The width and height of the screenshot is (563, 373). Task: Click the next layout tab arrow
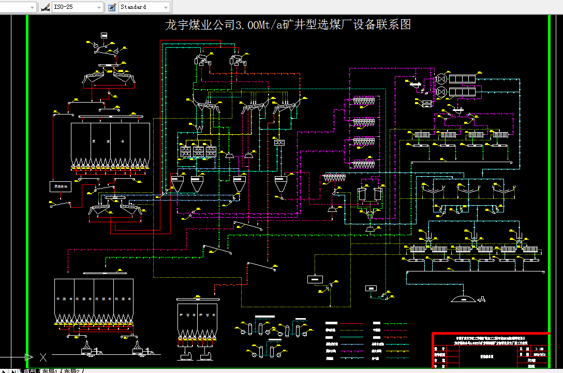pos(4,371)
